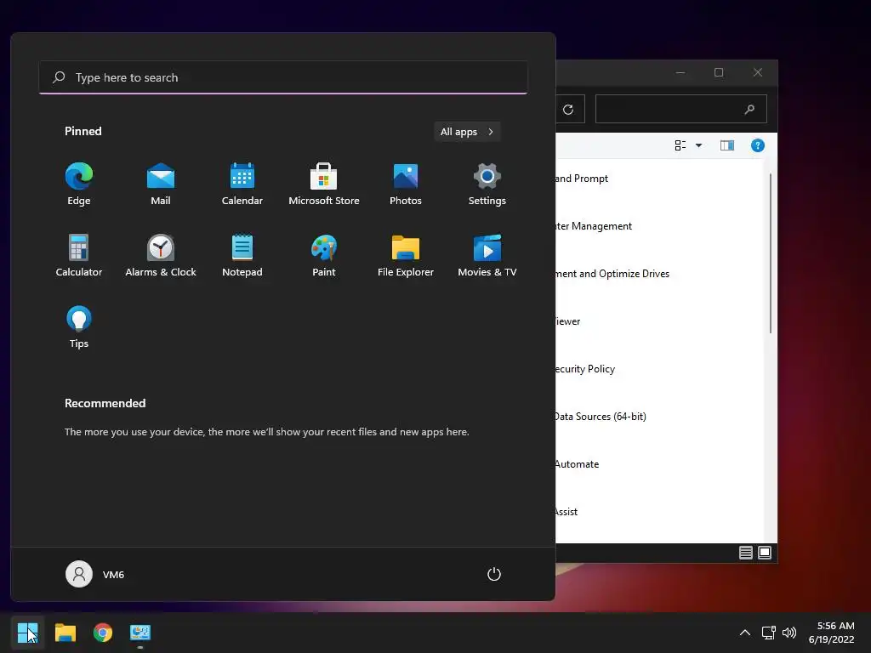
Task: Focus the Type here to search box
Action: coord(283,77)
